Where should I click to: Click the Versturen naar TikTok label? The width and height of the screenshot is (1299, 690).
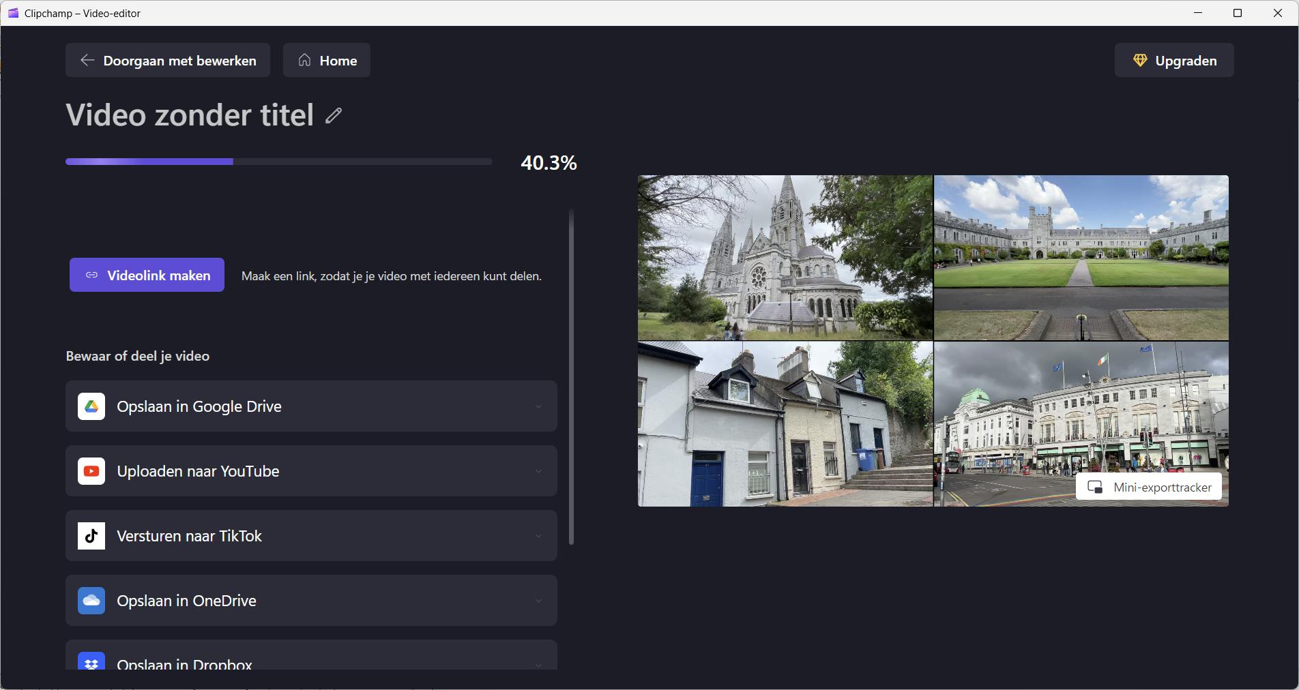(189, 536)
